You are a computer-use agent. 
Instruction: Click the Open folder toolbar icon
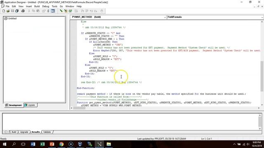tap(8, 11)
